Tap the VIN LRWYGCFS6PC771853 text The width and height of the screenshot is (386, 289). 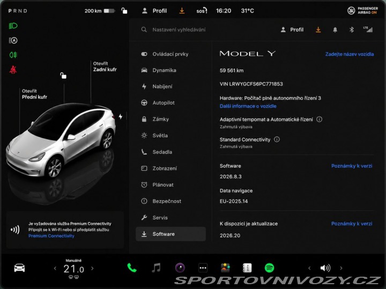click(x=251, y=84)
